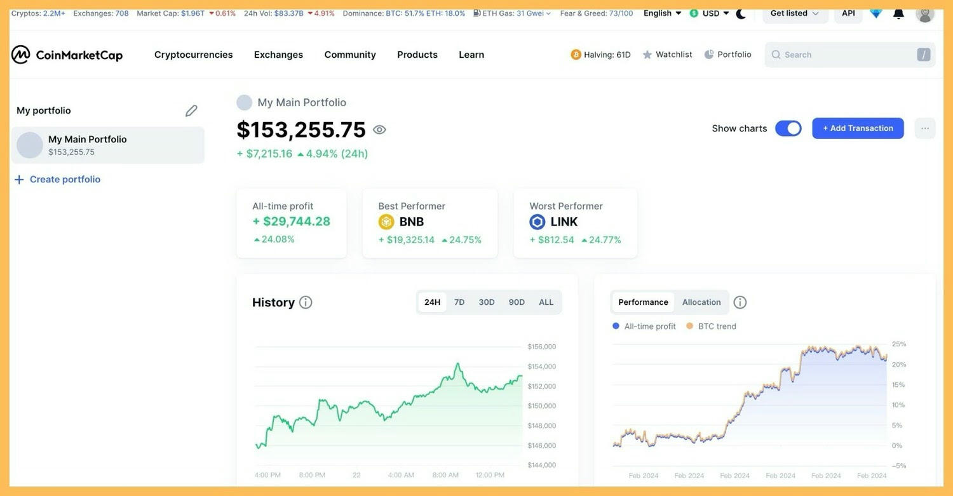Expand the Get listed dropdown
Screen dimensions: 953x496
[795, 13]
